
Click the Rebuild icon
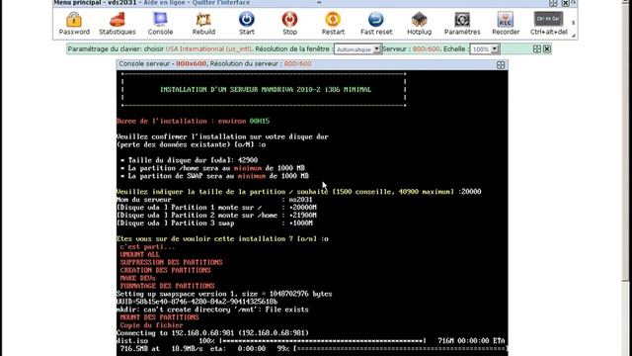coord(203,24)
